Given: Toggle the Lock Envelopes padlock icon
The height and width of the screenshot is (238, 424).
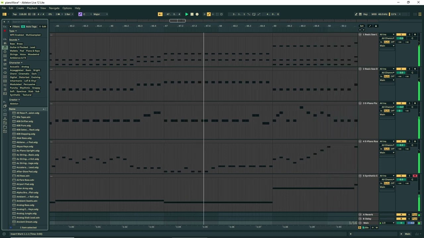Looking at the screenshot, I should click(376, 26).
